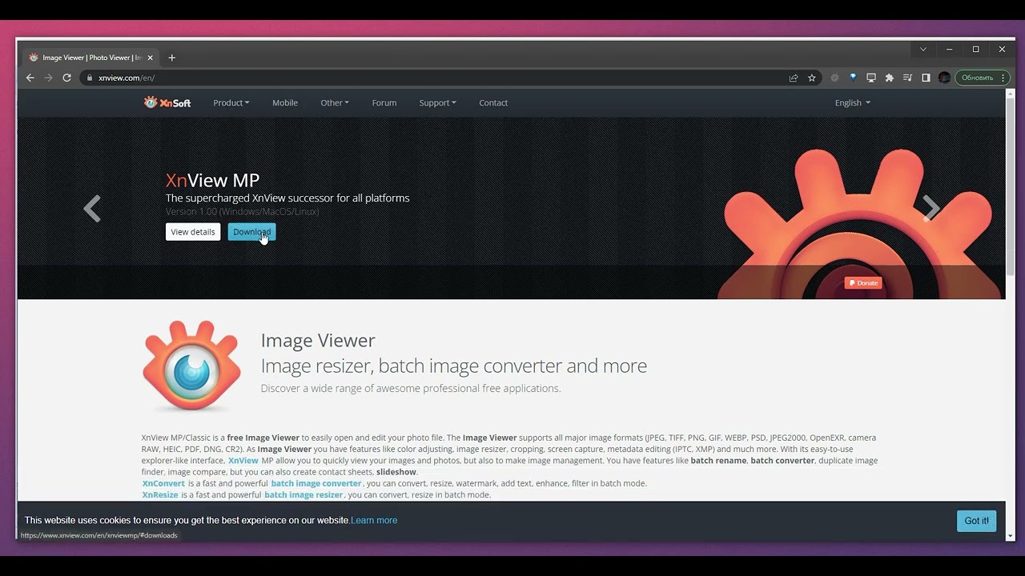This screenshot has width=1025, height=576.
Task: Open the English language dropdown
Action: click(852, 102)
